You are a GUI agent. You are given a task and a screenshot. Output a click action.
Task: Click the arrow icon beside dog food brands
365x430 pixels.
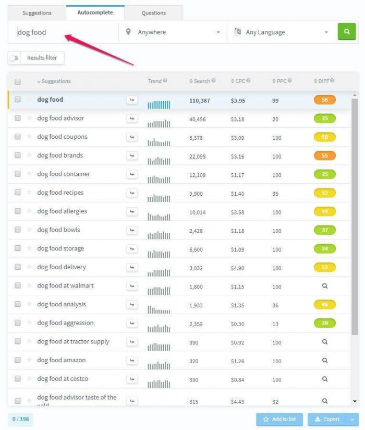[x=132, y=156]
